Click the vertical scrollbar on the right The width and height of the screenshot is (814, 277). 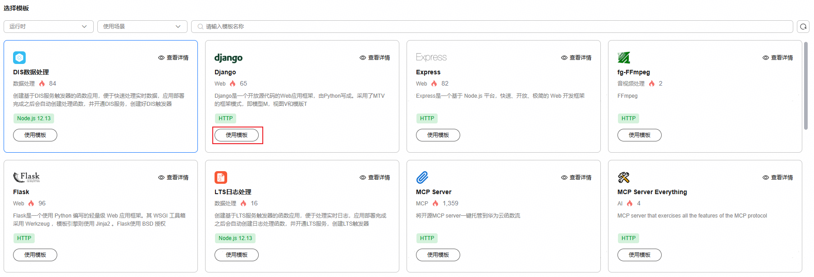[x=806, y=86]
